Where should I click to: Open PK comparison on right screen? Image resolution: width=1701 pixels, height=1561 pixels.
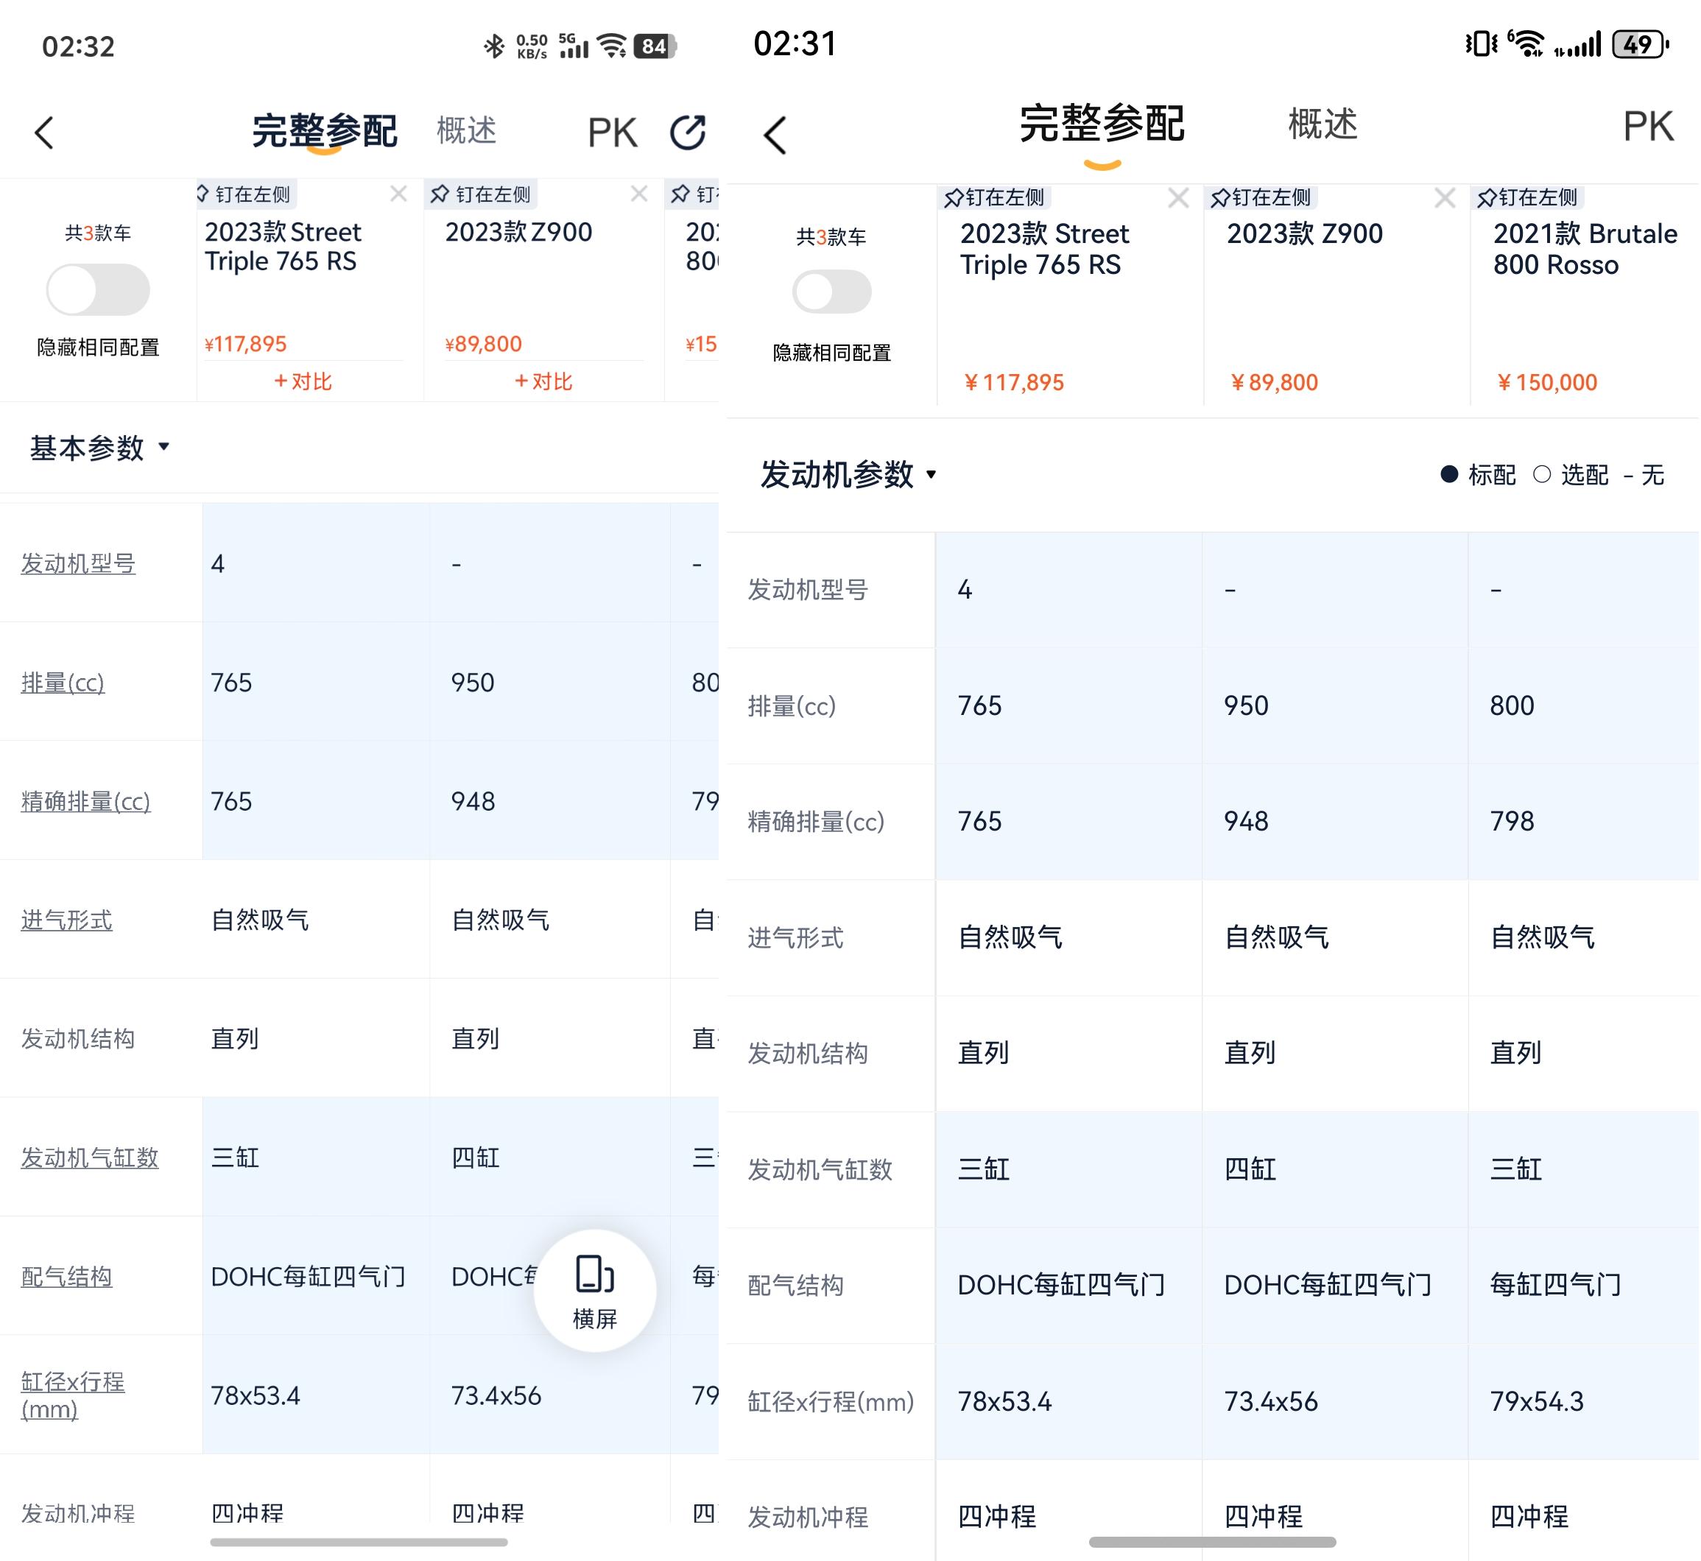click(1647, 127)
